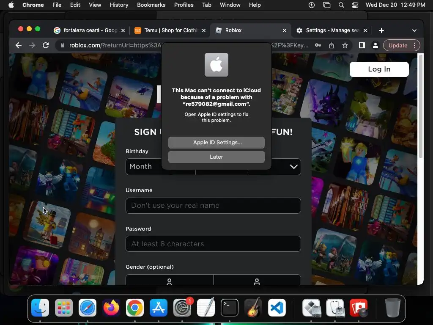Image resolution: width=433 pixels, height=325 pixels.
Task: Launch Terminal from the dock
Action: (230, 308)
